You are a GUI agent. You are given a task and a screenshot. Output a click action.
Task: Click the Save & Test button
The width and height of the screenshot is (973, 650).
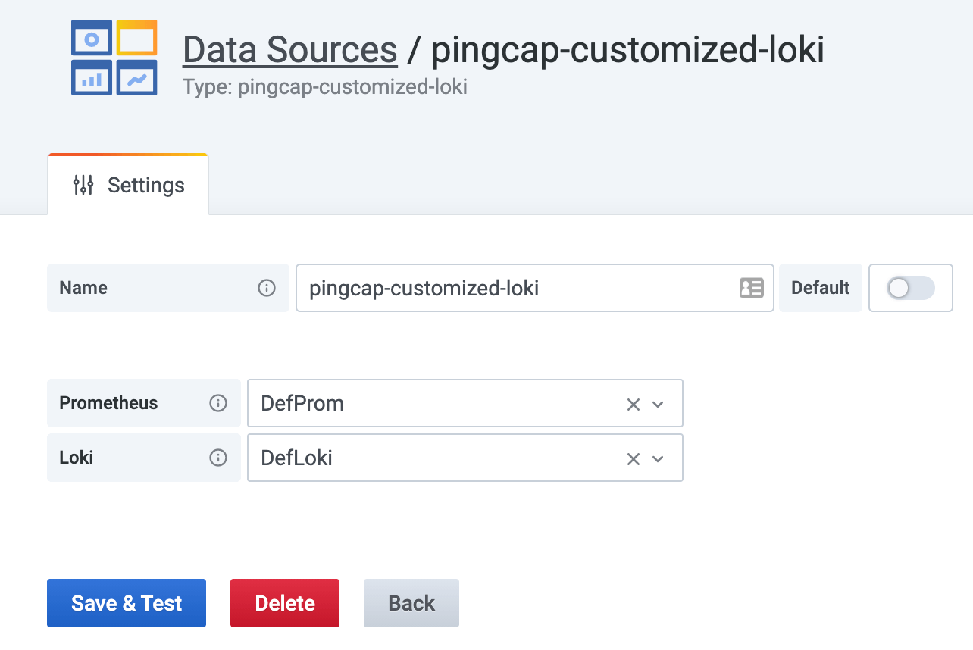pos(127,603)
